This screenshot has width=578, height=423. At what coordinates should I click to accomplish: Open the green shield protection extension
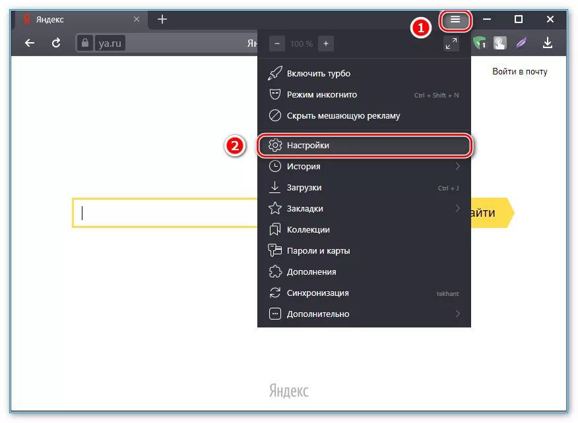pyautogui.click(x=479, y=43)
